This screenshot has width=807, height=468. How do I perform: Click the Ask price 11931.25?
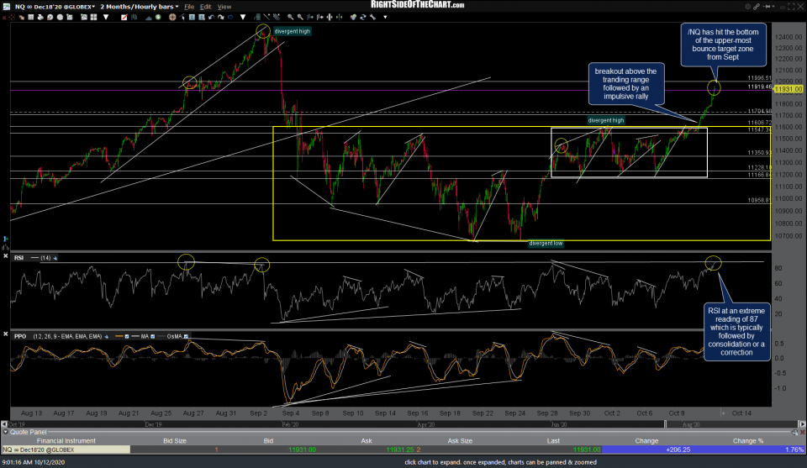click(400, 450)
